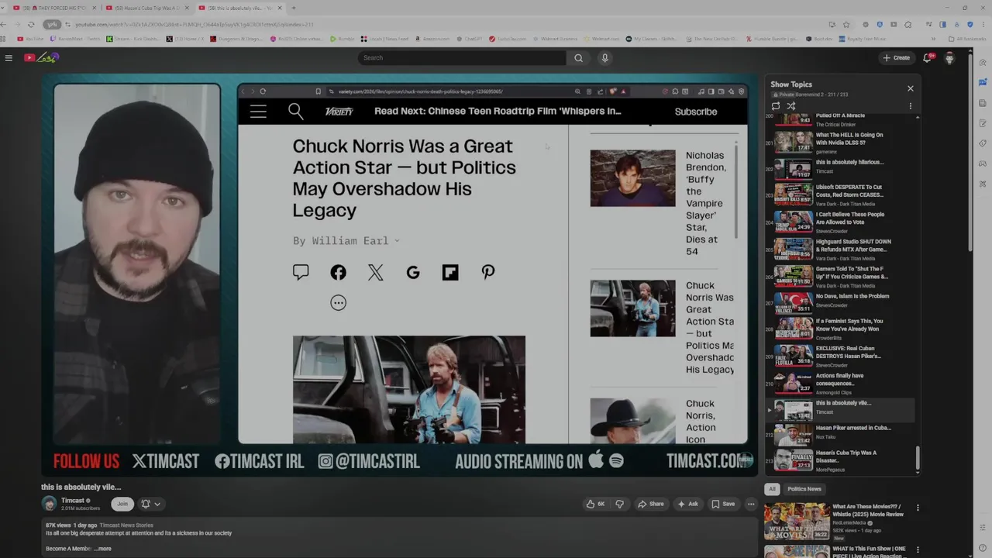Open the Timcast channel avatar
The height and width of the screenshot is (558, 992).
pyautogui.click(x=50, y=504)
